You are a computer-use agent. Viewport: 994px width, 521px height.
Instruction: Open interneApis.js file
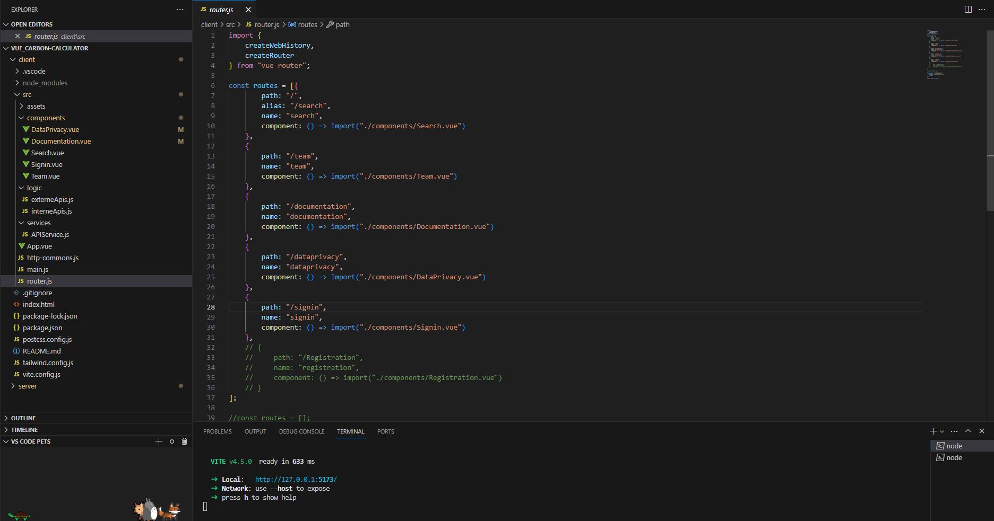pyautogui.click(x=51, y=211)
